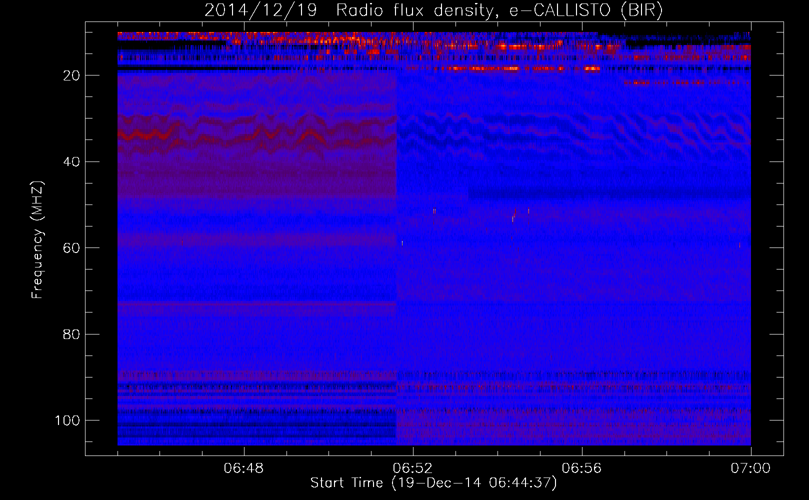809x500 pixels.
Task: Click the 06:52 time tick label
Action: pos(412,468)
